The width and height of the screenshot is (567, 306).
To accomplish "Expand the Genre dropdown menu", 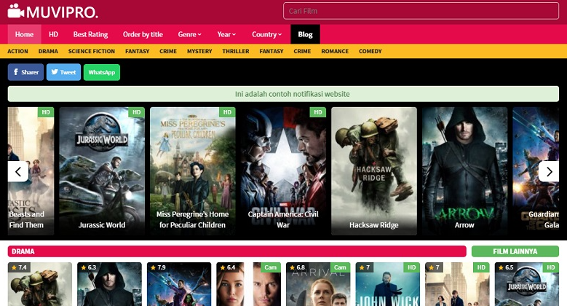I will 189,34.
